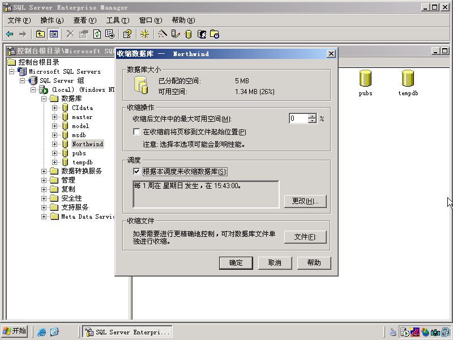
Task: Enable moving pages to file start before shrinking
Action: (x=136, y=132)
